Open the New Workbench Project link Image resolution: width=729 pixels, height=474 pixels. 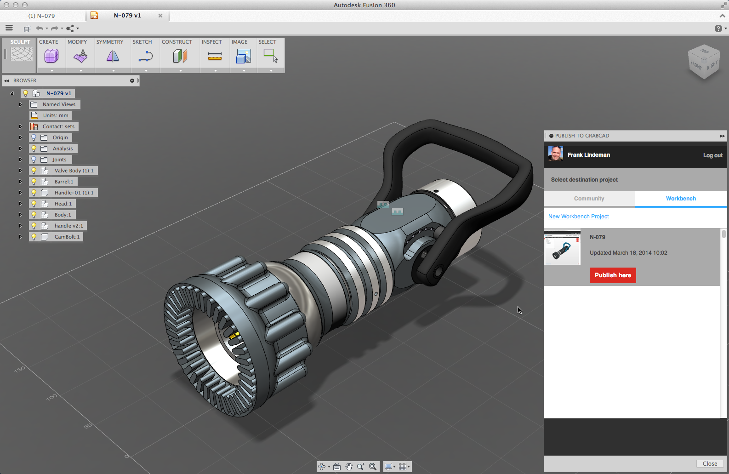pyautogui.click(x=578, y=217)
